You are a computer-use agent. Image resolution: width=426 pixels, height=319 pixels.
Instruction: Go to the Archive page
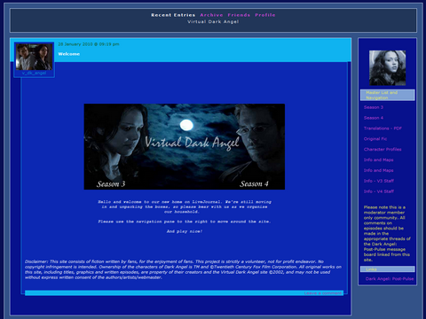[x=211, y=15]
